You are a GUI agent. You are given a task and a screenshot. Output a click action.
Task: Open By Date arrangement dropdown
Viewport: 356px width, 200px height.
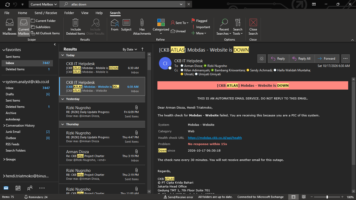(130, 49)
